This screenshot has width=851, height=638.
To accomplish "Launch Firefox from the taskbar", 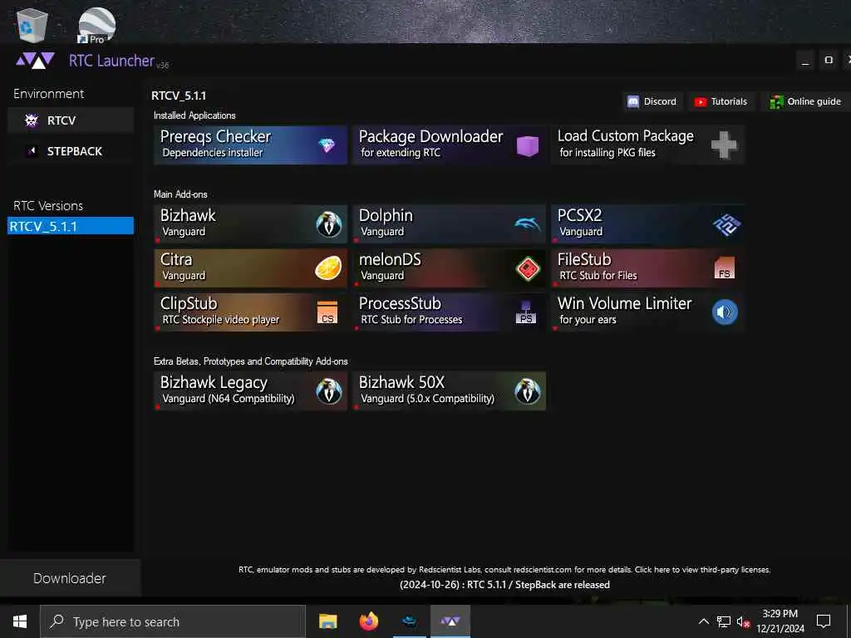I will coord(369,621).
